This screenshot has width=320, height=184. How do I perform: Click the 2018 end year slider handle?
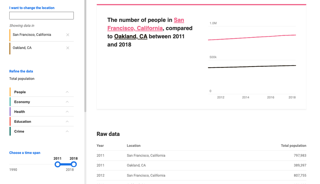[74, 164]
